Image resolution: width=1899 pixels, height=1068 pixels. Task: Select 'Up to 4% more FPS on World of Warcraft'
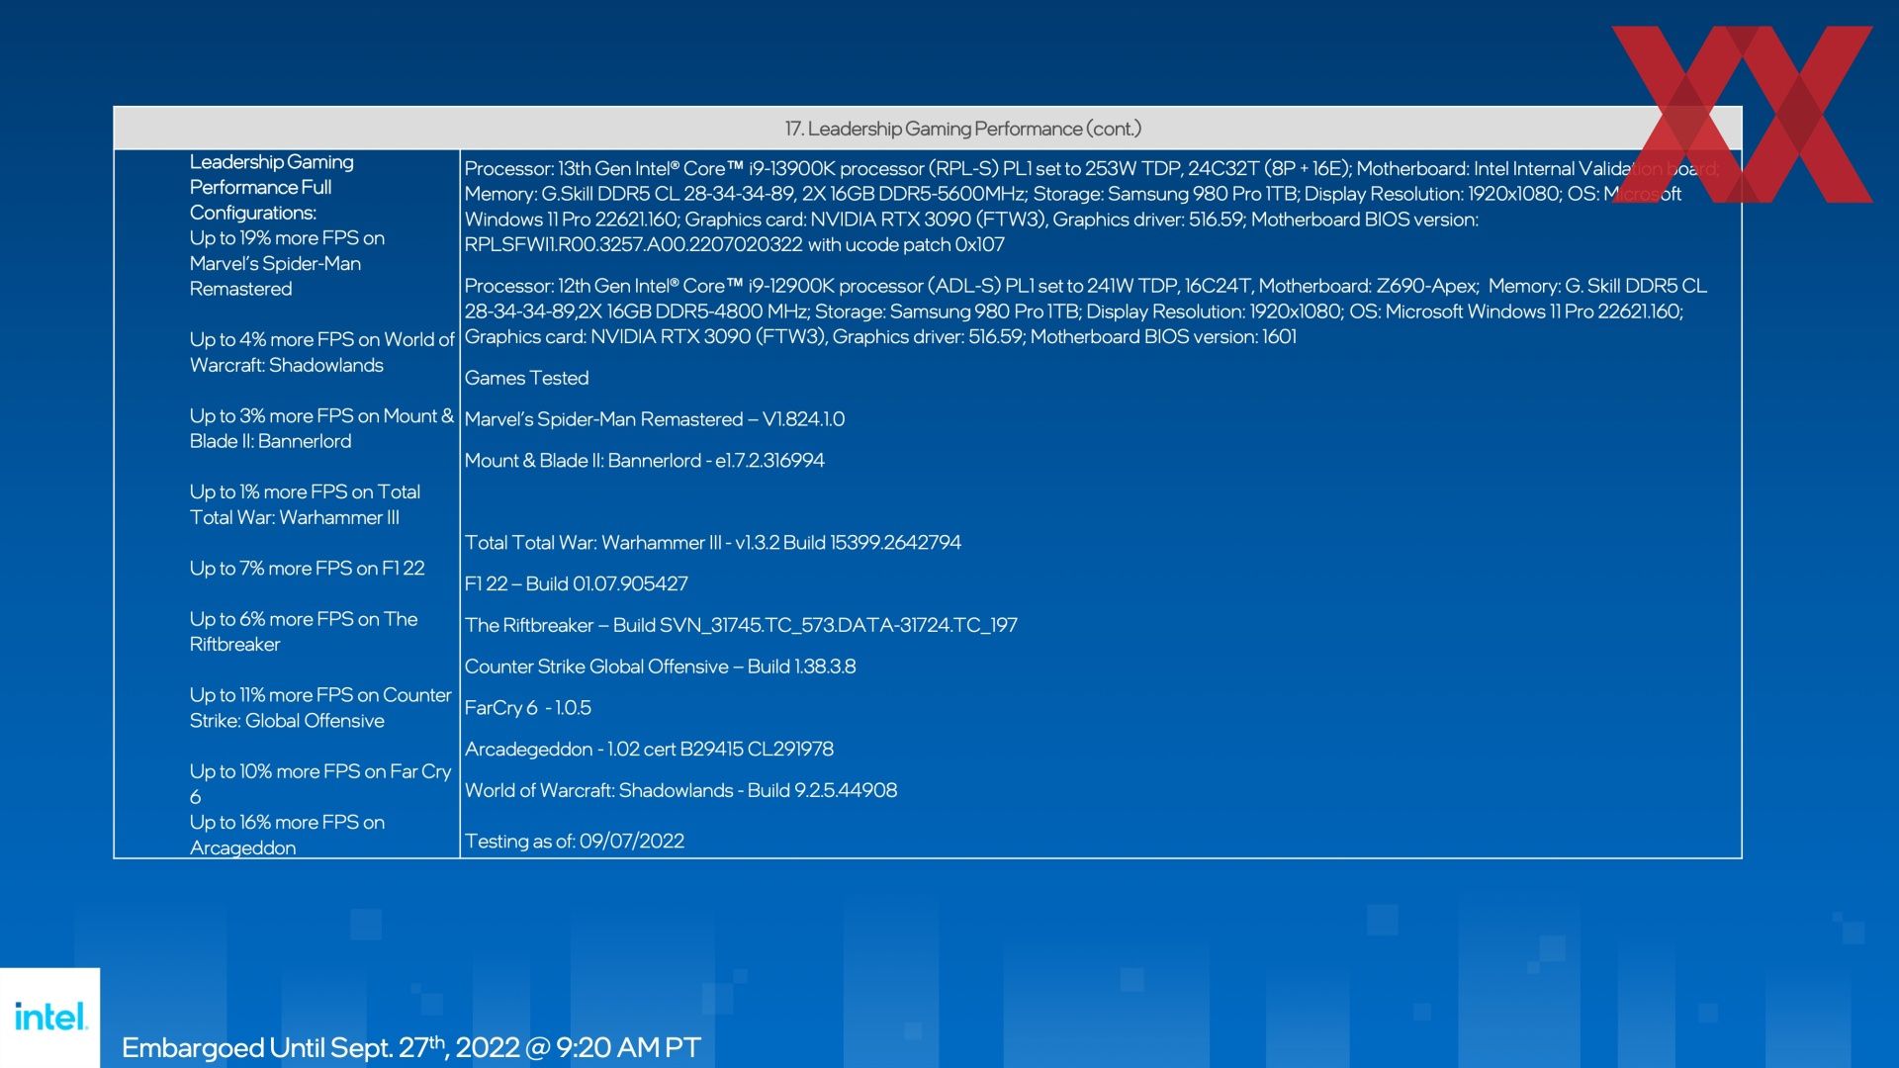point(321,352)
